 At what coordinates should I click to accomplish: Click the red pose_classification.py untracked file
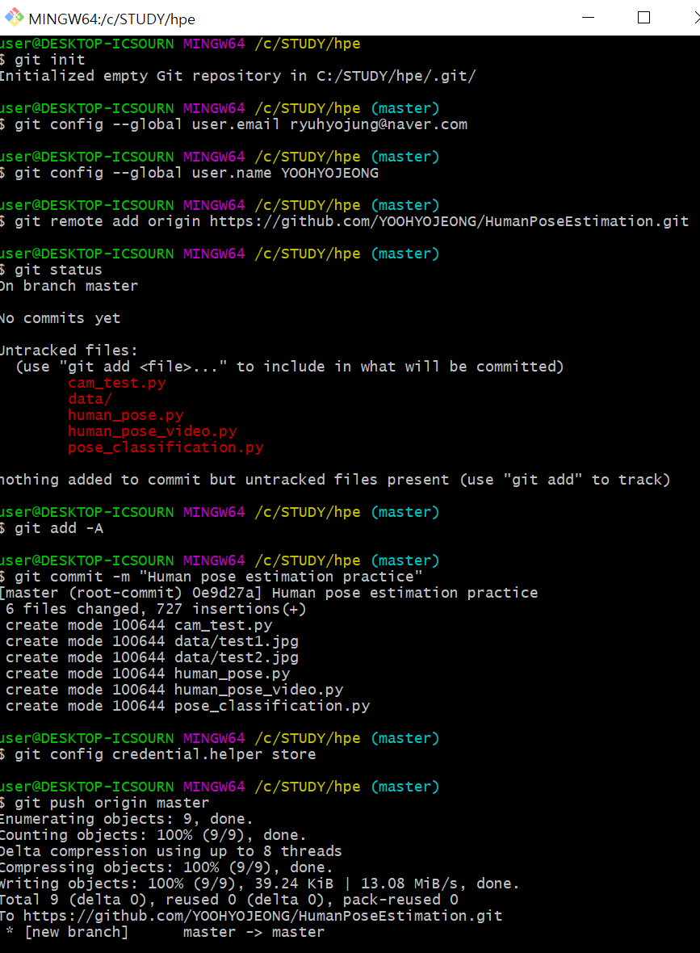(x=166, y=447)
